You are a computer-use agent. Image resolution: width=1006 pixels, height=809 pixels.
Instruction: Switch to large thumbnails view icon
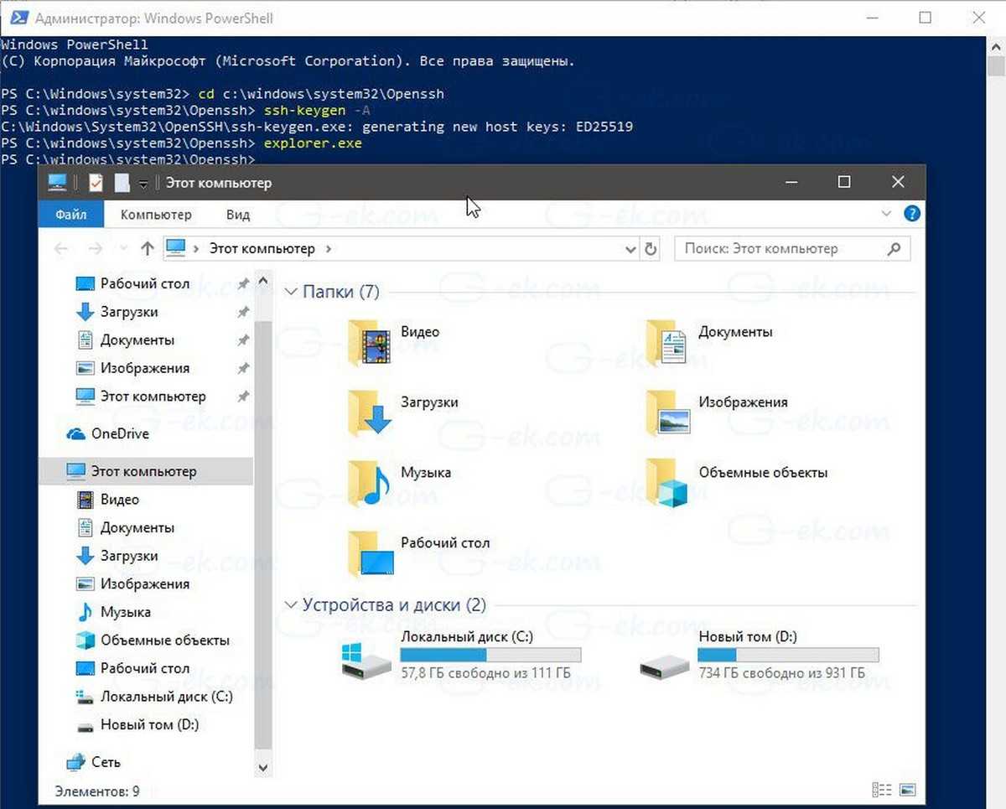[906, 790]
